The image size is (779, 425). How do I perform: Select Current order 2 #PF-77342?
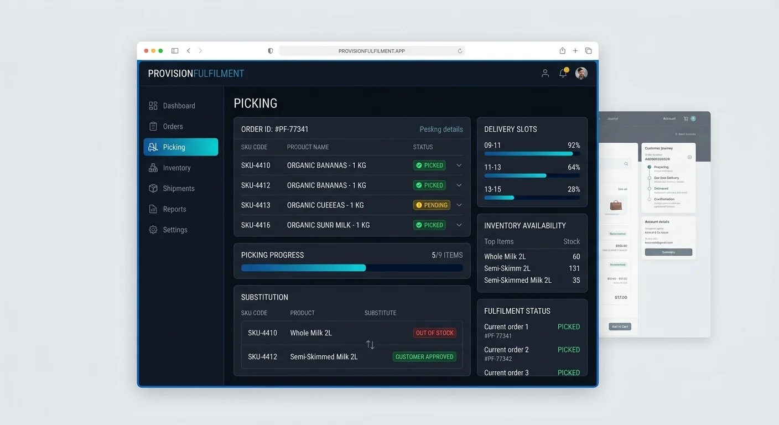(x=532, y=354)
